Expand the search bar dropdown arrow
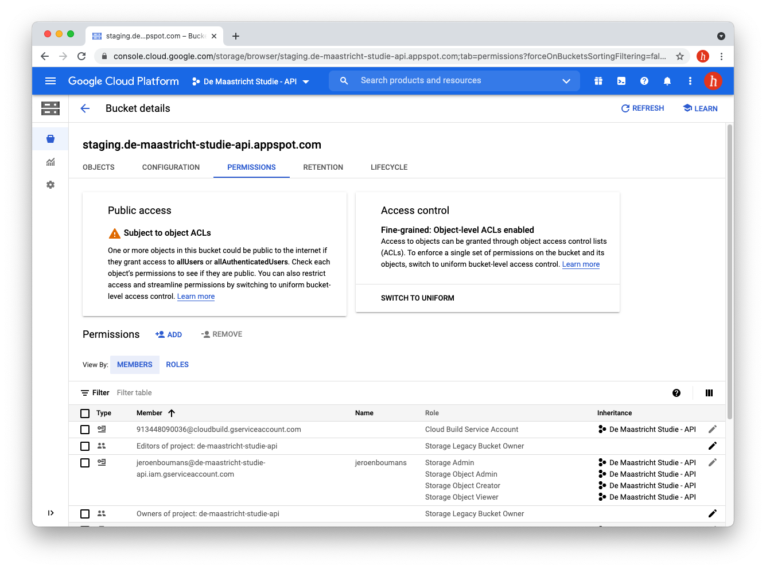The image size is (766, 569). click(566, 81)
